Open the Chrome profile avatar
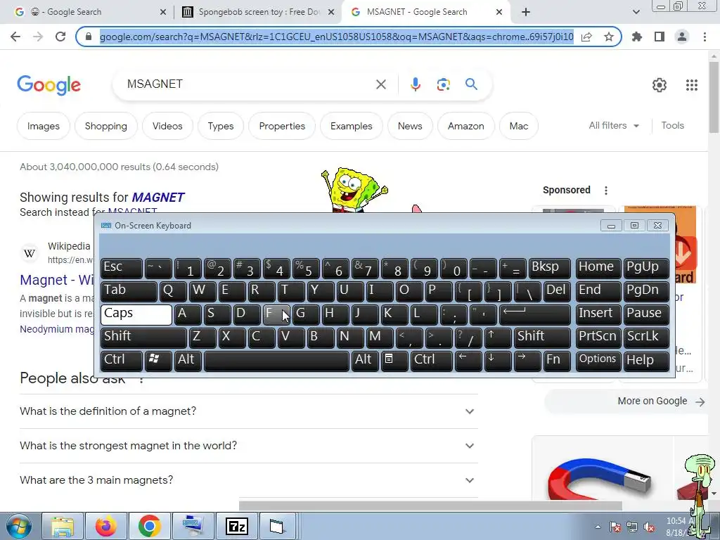720x540 pixels. 682,37
